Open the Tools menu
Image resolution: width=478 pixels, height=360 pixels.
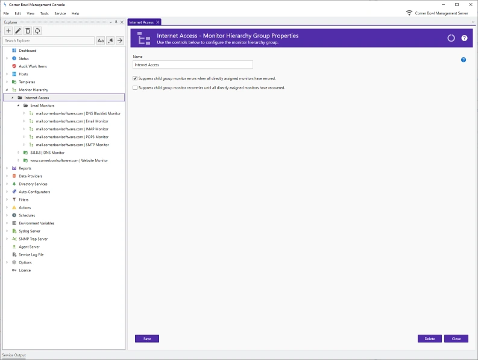coord(44,13)
